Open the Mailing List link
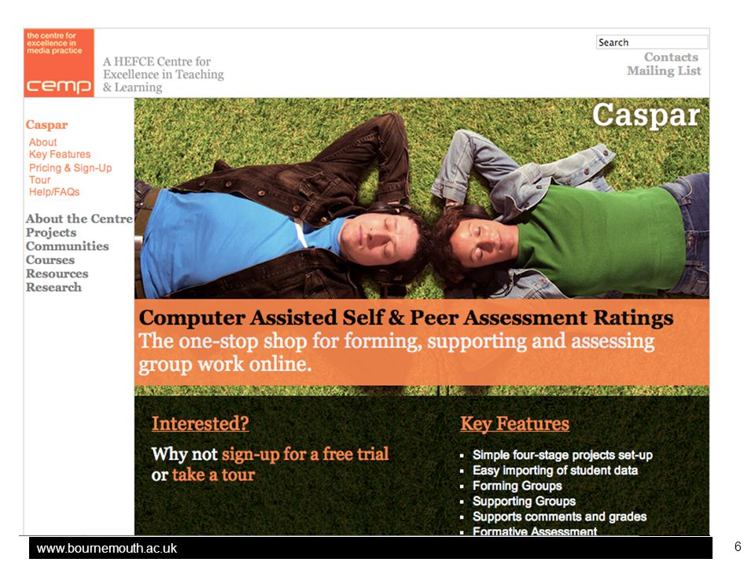This screenshot has height=566, width=755. coord(664,71)
